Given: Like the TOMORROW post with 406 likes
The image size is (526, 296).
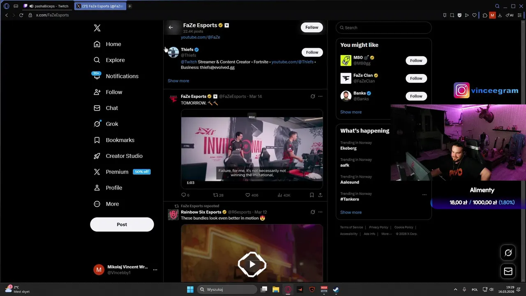Looking at the screenshot, I should point(251,195).
